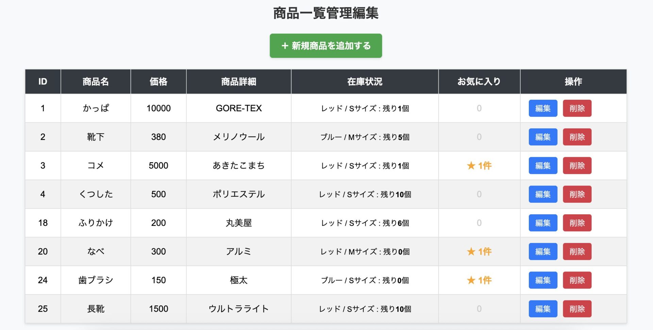Image resolution: width=653 pixels, height=330 pixels.
Task: Remove the 靴下 product with 削除
Action: [x=577, y=137]
